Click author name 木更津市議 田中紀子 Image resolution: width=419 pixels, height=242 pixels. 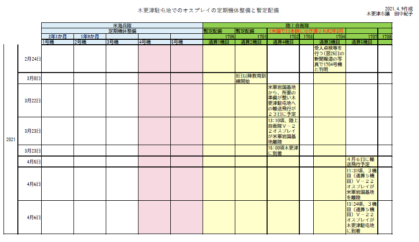389,13
